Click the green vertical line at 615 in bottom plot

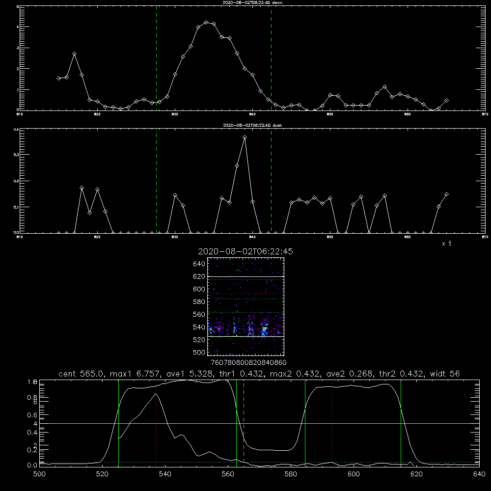coord(401,423)
